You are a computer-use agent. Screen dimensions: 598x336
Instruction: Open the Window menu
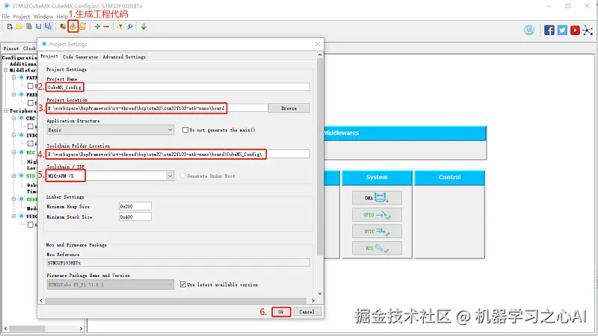(x=43, y=16)
